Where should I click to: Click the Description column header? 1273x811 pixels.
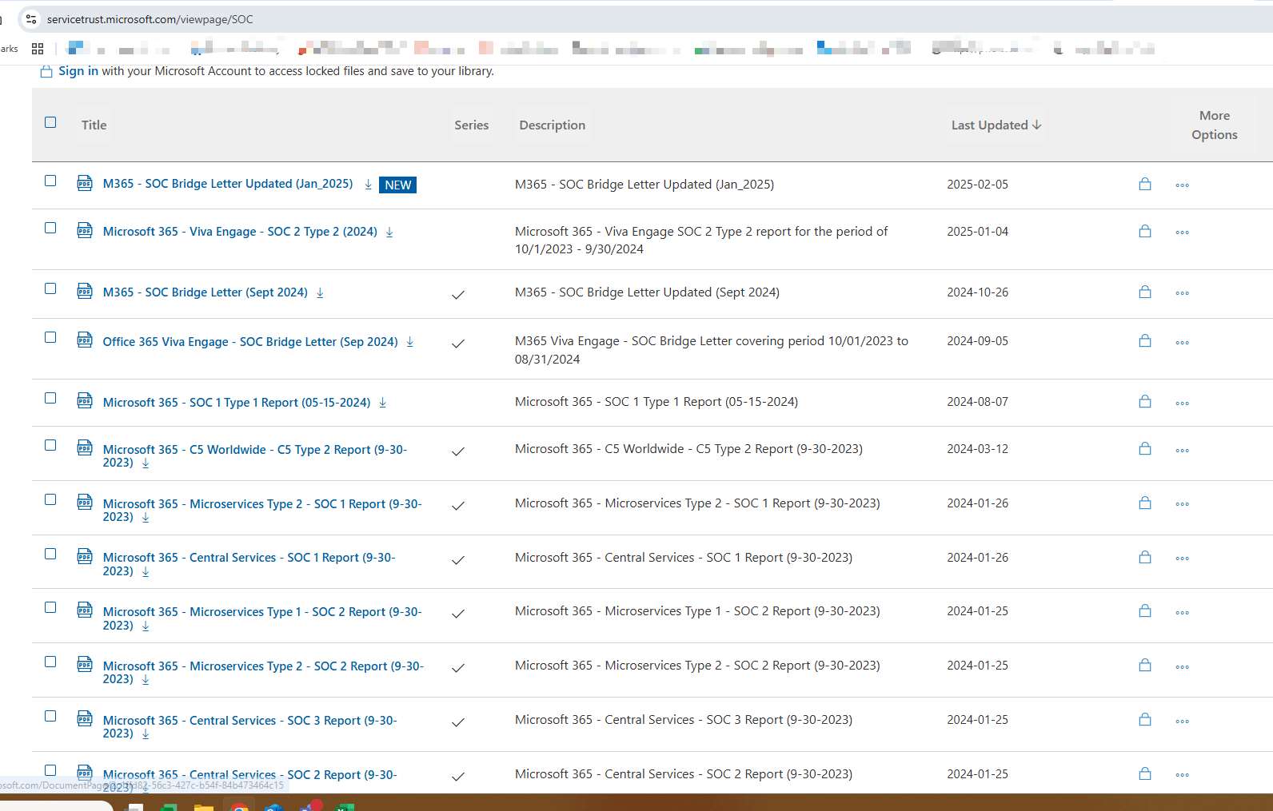(x=553, y=125)
